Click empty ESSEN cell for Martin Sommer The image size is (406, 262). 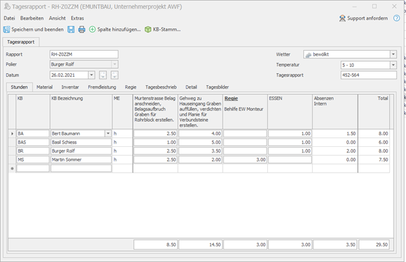click(x=290, y=160)
